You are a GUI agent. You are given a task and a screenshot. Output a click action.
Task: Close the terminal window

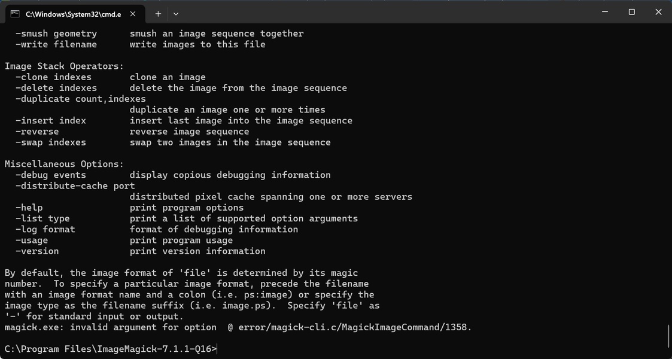[x=658, y=12]
